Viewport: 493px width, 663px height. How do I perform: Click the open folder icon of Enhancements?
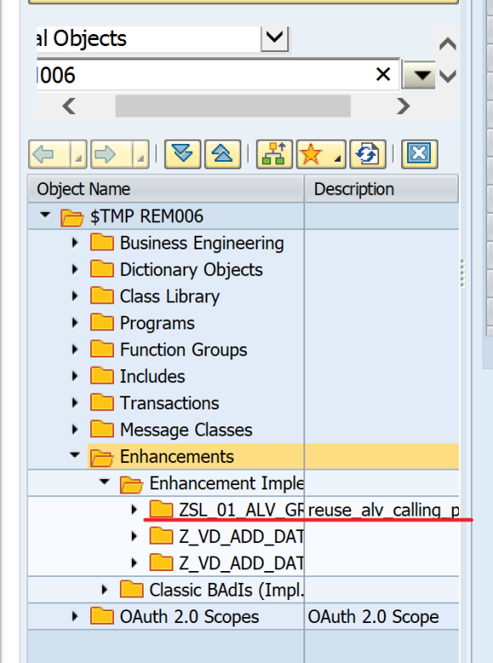point(102,457)
